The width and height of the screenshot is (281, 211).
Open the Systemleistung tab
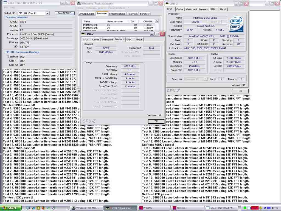click(x=117, y=14)
